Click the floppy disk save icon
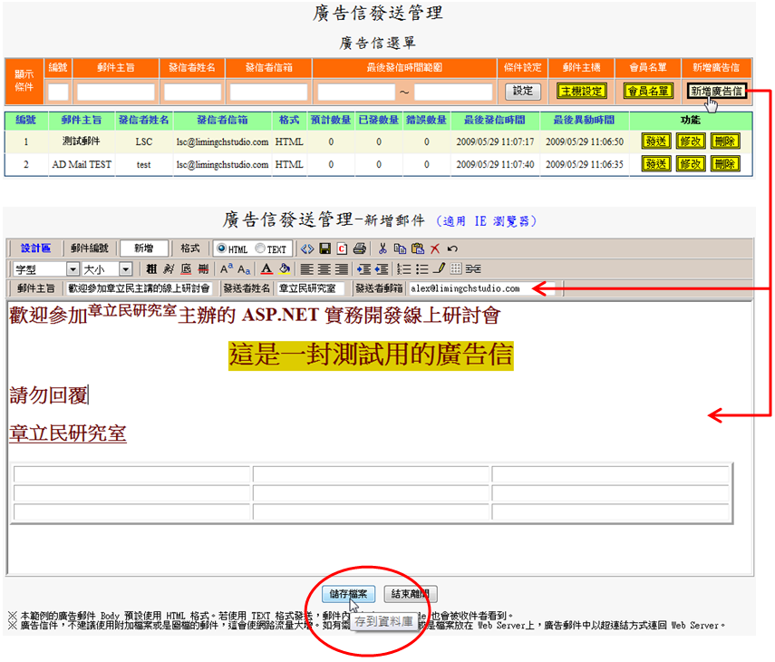 (x=325, y=248)
